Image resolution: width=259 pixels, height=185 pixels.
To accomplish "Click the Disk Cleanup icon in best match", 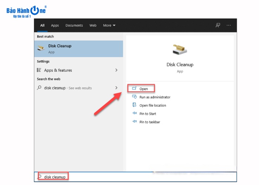I will [x=41, y=48].
